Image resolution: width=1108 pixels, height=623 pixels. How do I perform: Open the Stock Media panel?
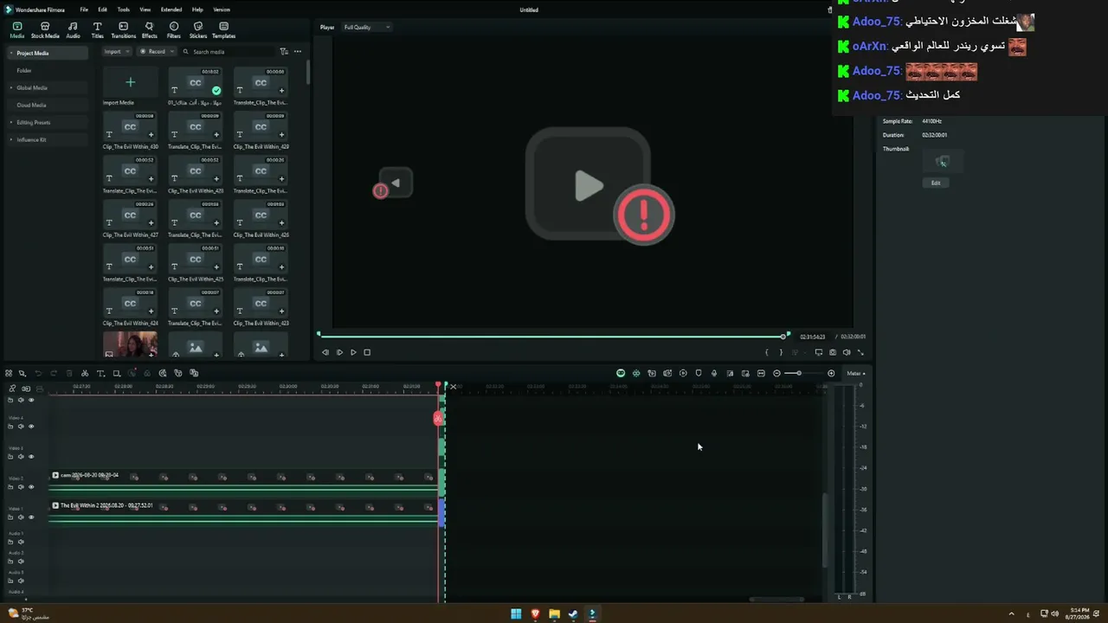click(x=45, y=30)
